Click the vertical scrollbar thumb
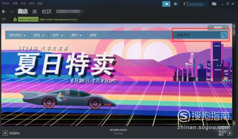Screen dimensions: 238x139 click(x=234, y=32)
